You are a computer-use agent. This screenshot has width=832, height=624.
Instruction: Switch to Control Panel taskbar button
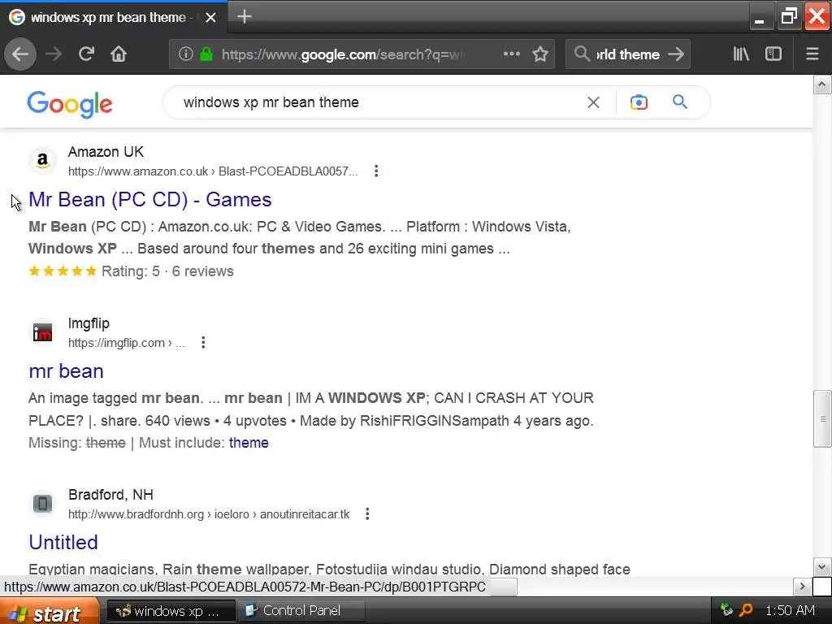(301, 611)
